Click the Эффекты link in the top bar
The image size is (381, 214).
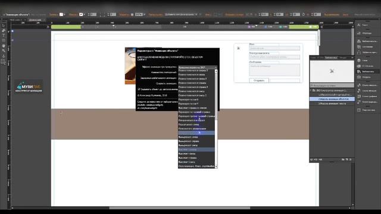pyautogui.click(x=124, y=14)
